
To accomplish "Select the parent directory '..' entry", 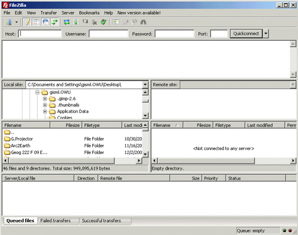I will 9,132.
